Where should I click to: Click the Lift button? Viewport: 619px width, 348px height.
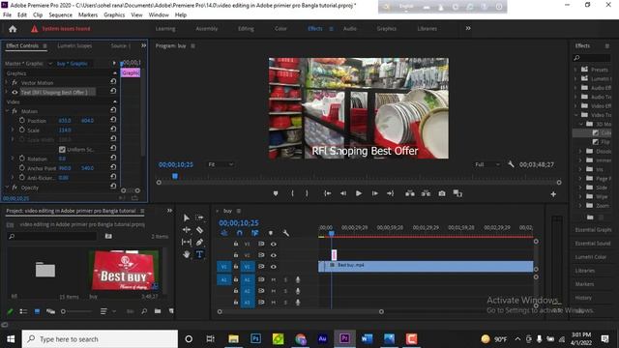tap(410, 193)
